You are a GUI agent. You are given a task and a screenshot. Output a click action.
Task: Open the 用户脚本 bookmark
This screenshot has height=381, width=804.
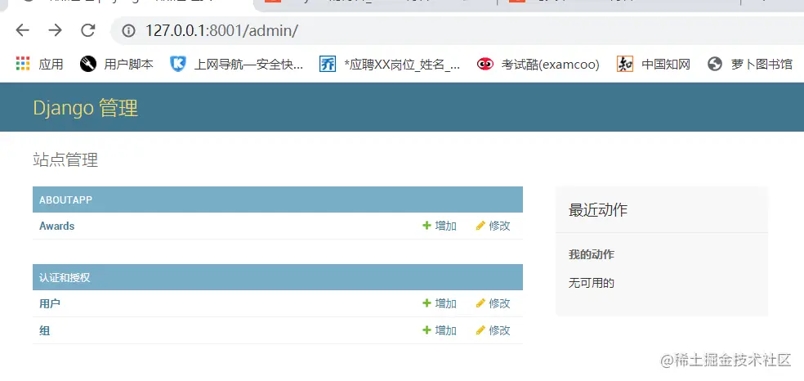117,64
